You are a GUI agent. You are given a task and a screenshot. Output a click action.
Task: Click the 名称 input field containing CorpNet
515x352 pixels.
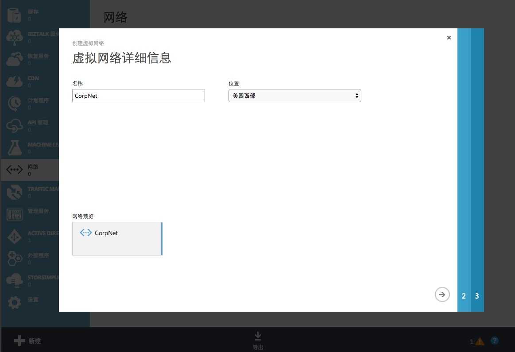click(x=138, y=96)
